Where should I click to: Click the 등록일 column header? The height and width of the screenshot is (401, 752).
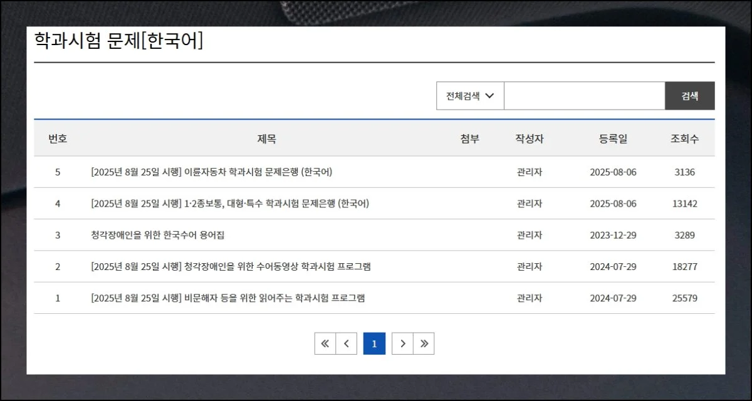coord(613,138)
